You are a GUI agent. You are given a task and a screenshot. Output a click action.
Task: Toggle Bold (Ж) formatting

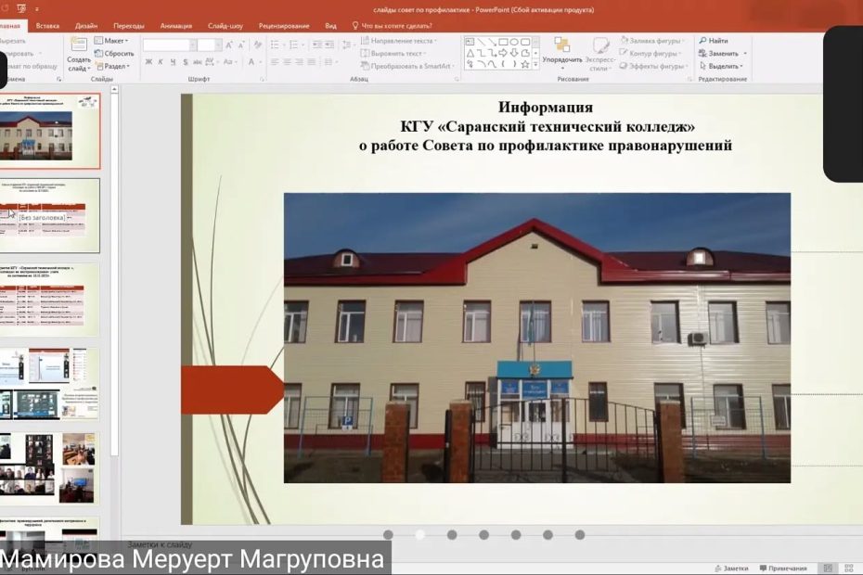148,62
